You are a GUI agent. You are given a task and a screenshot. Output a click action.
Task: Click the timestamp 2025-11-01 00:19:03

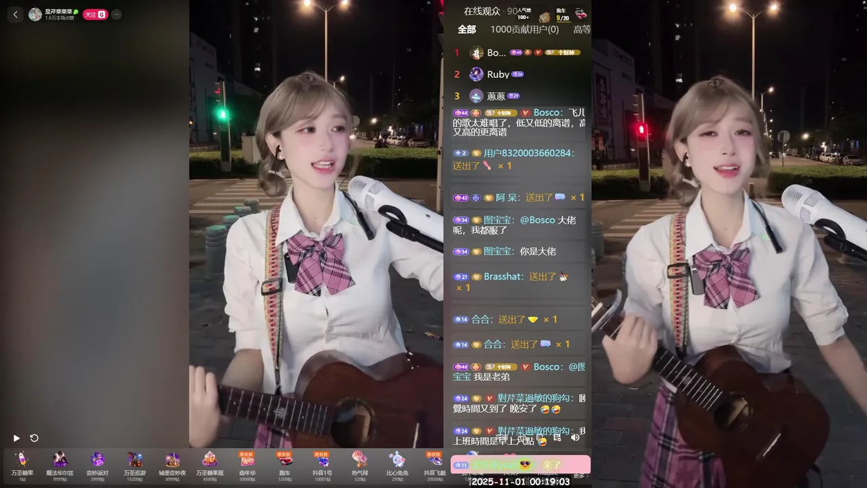520,482
